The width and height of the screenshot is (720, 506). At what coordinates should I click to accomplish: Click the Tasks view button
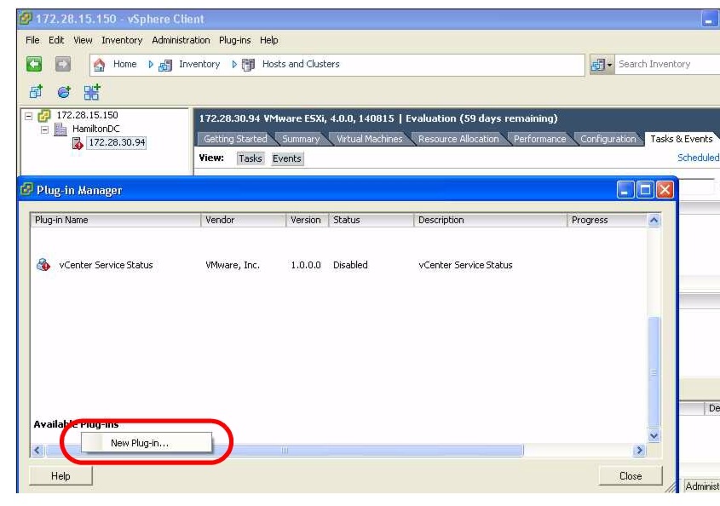251,158
